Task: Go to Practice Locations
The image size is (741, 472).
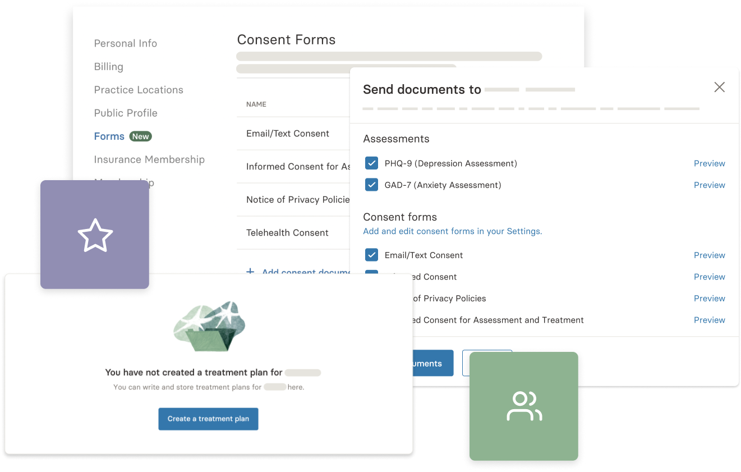Action: point(139,90)
